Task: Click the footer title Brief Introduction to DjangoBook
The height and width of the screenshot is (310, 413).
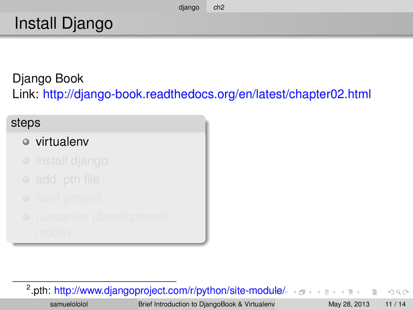Action: pos(206,304)
